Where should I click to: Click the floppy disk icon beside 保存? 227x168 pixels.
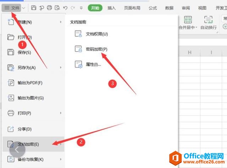click(x=11, y=52)
